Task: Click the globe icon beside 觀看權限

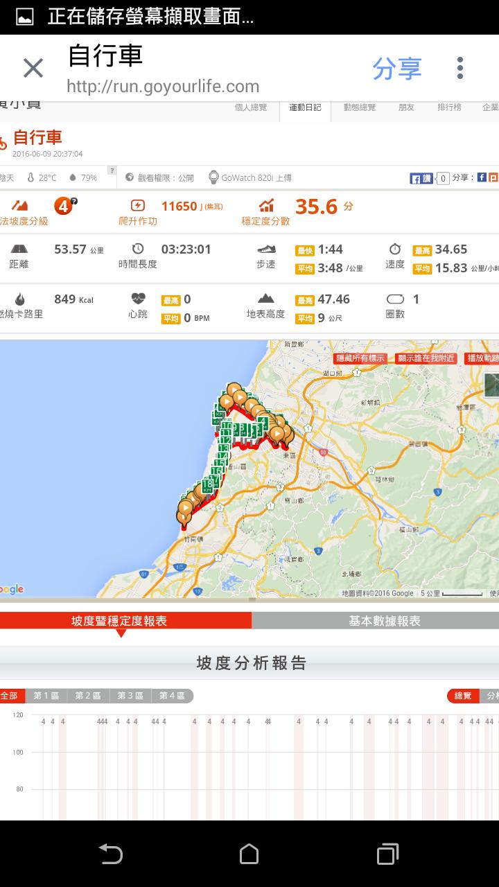Action: (x=129, y=177)
